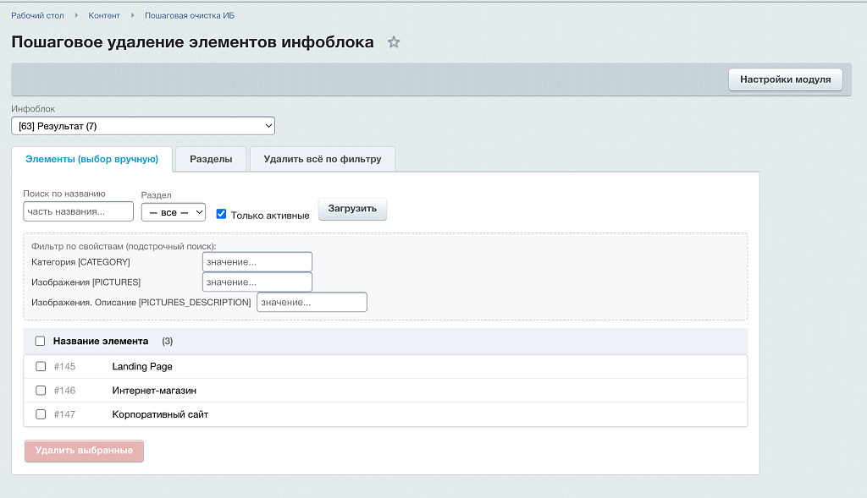Expand the Раздел dropdown

(x=173, y=212)
